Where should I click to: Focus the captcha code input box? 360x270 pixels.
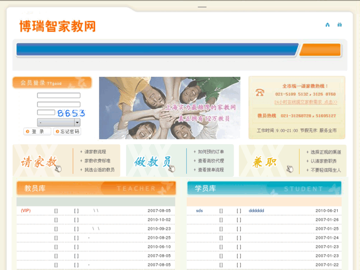(46, 113)
